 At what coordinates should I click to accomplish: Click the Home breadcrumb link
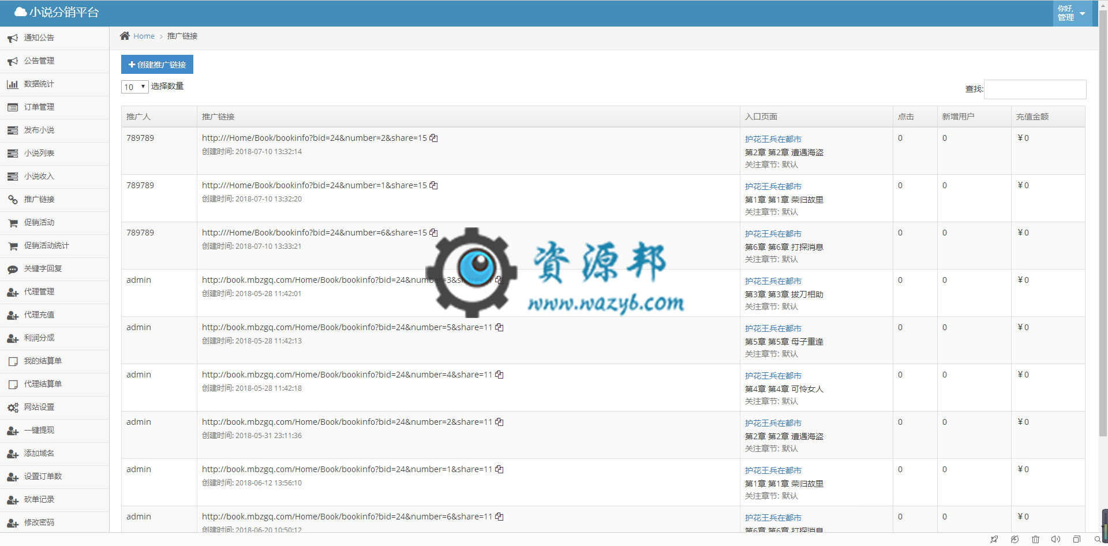click(144, 36)
